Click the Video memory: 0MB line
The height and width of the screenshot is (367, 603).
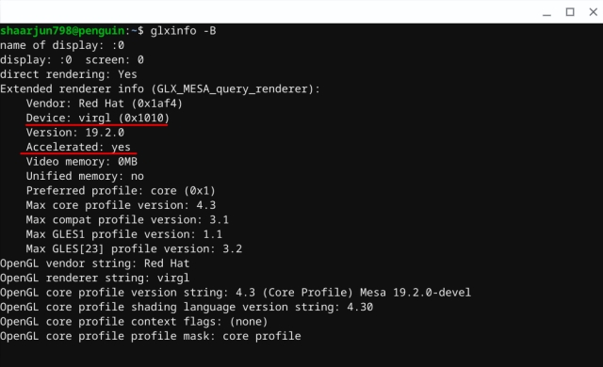(x=82, y=162)
